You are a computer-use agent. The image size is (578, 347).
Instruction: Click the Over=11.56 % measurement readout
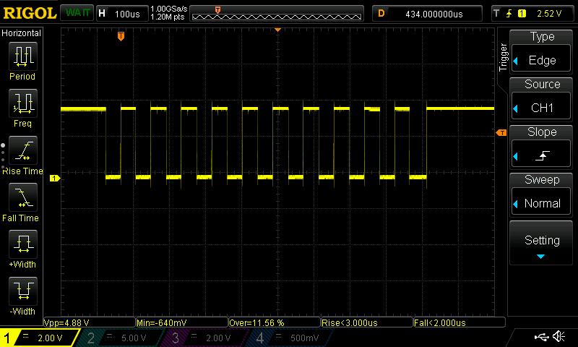(273, 322)
